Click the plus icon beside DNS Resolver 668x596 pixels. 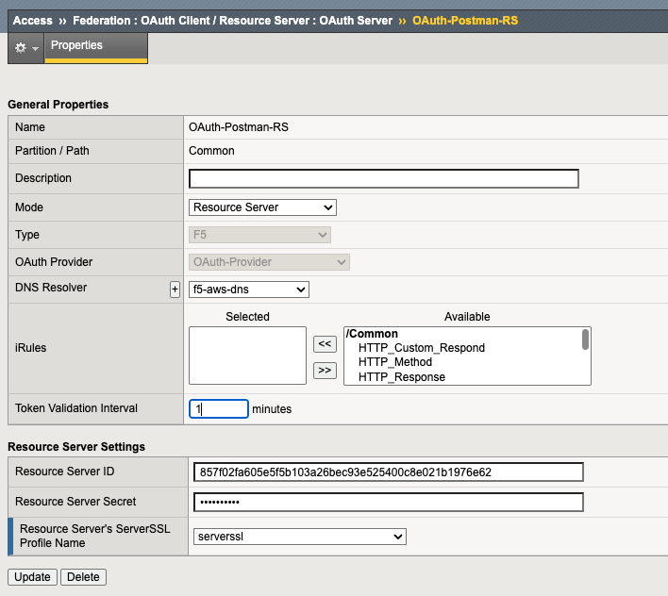(175, 290)
